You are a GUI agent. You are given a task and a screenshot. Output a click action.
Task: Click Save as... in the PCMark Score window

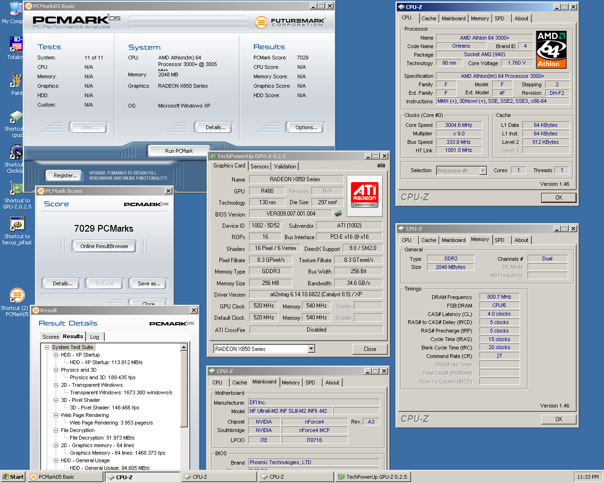(149, 283)
